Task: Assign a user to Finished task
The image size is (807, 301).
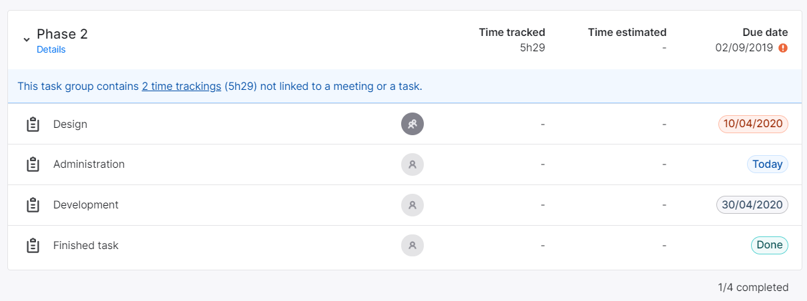Action: pyautogui.click(x=412, y=246)
